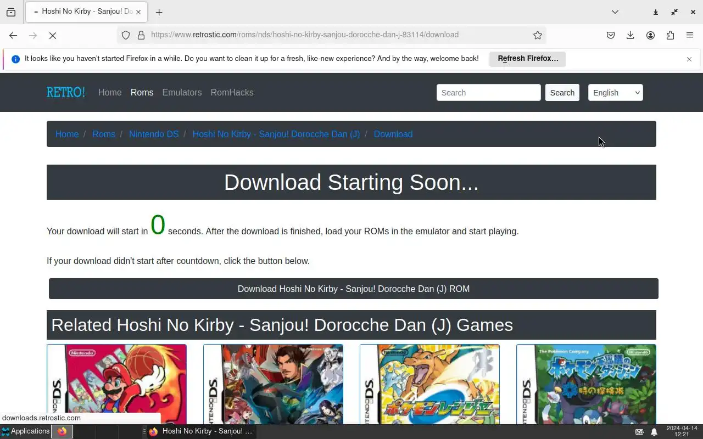
Task: Open the Nintendo DS breadcrumb
Action: tap(154, 134)
